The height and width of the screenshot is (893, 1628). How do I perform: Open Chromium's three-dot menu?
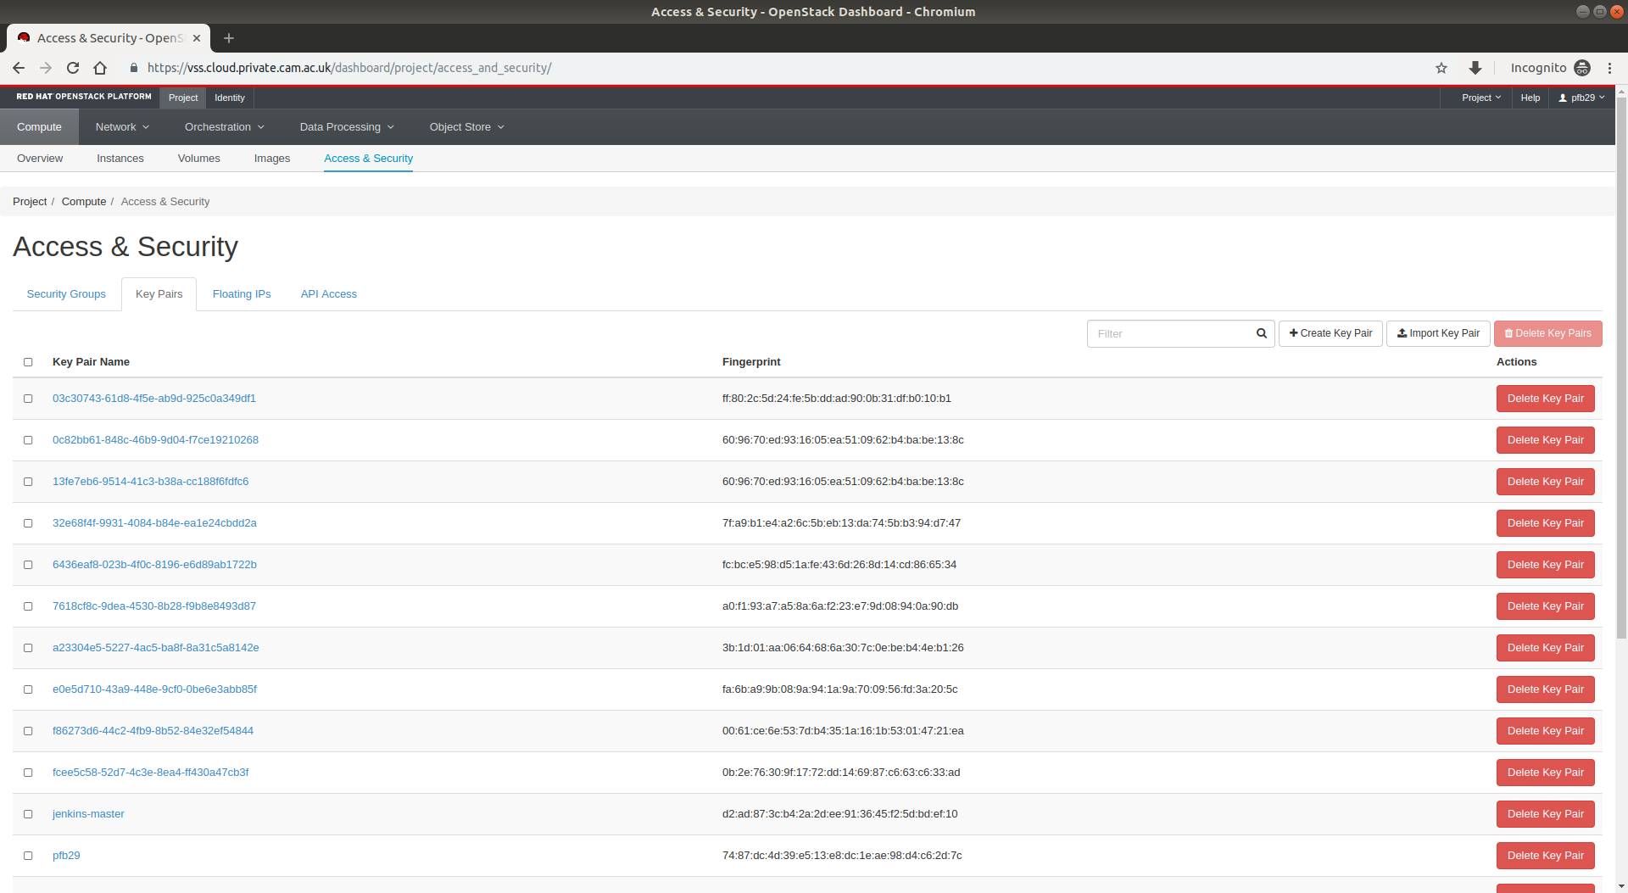click(x=1609, y=68)
